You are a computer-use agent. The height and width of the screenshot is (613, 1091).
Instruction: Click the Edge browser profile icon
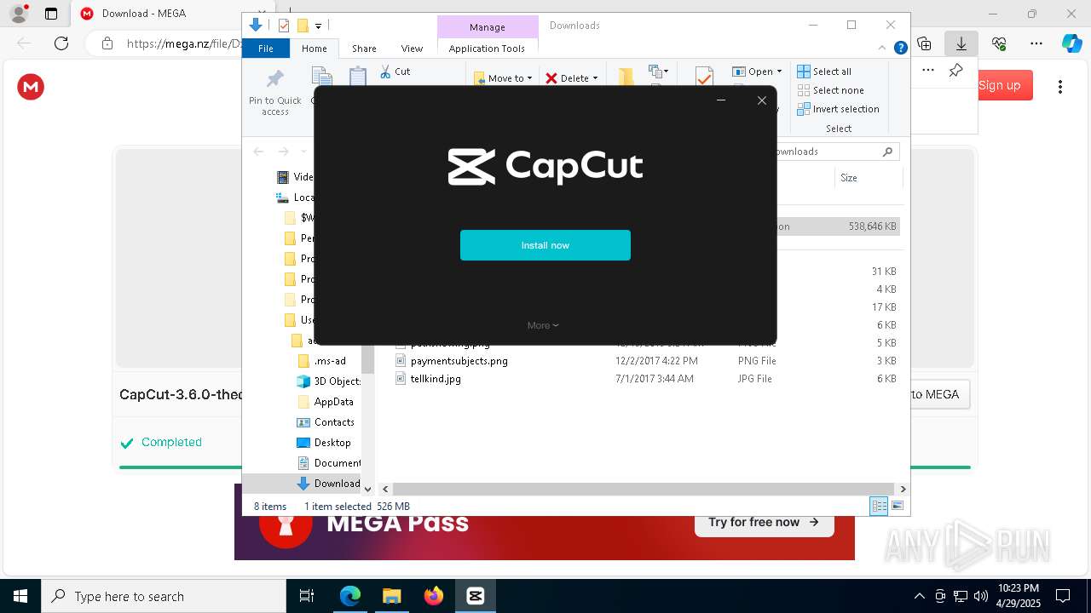pyautogui.click(x=19, y=14)
